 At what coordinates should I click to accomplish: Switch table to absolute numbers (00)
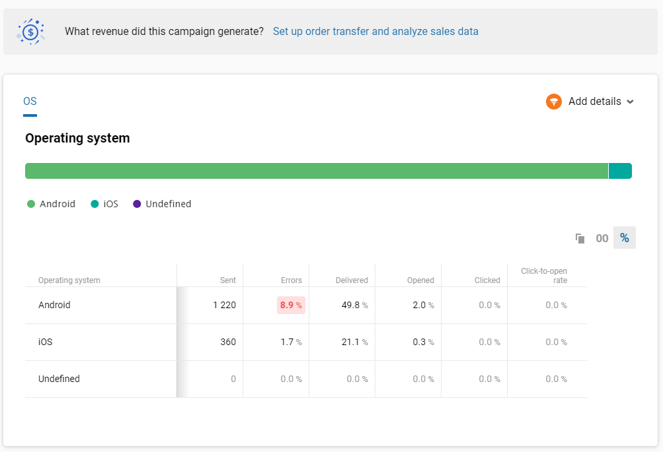(602, 238)
